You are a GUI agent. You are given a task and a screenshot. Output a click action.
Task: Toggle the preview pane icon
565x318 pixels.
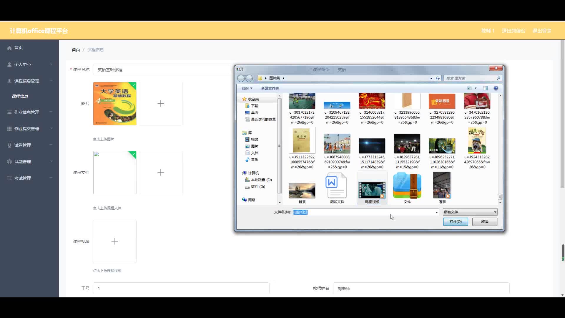(x=485, y=88)
